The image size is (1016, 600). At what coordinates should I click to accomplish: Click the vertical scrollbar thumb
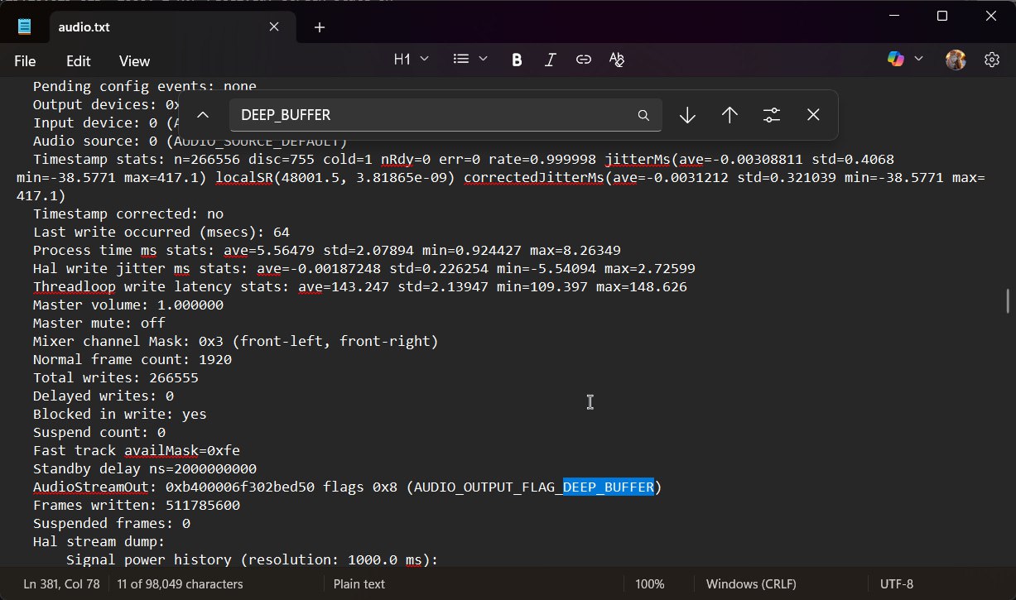coord(1008,300)
